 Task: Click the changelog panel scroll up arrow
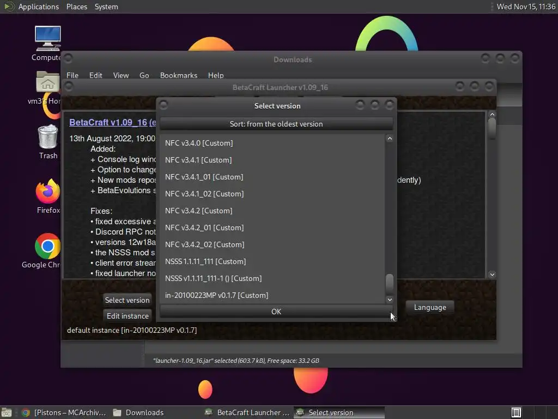pyautogui.click(x=492, y=115)
